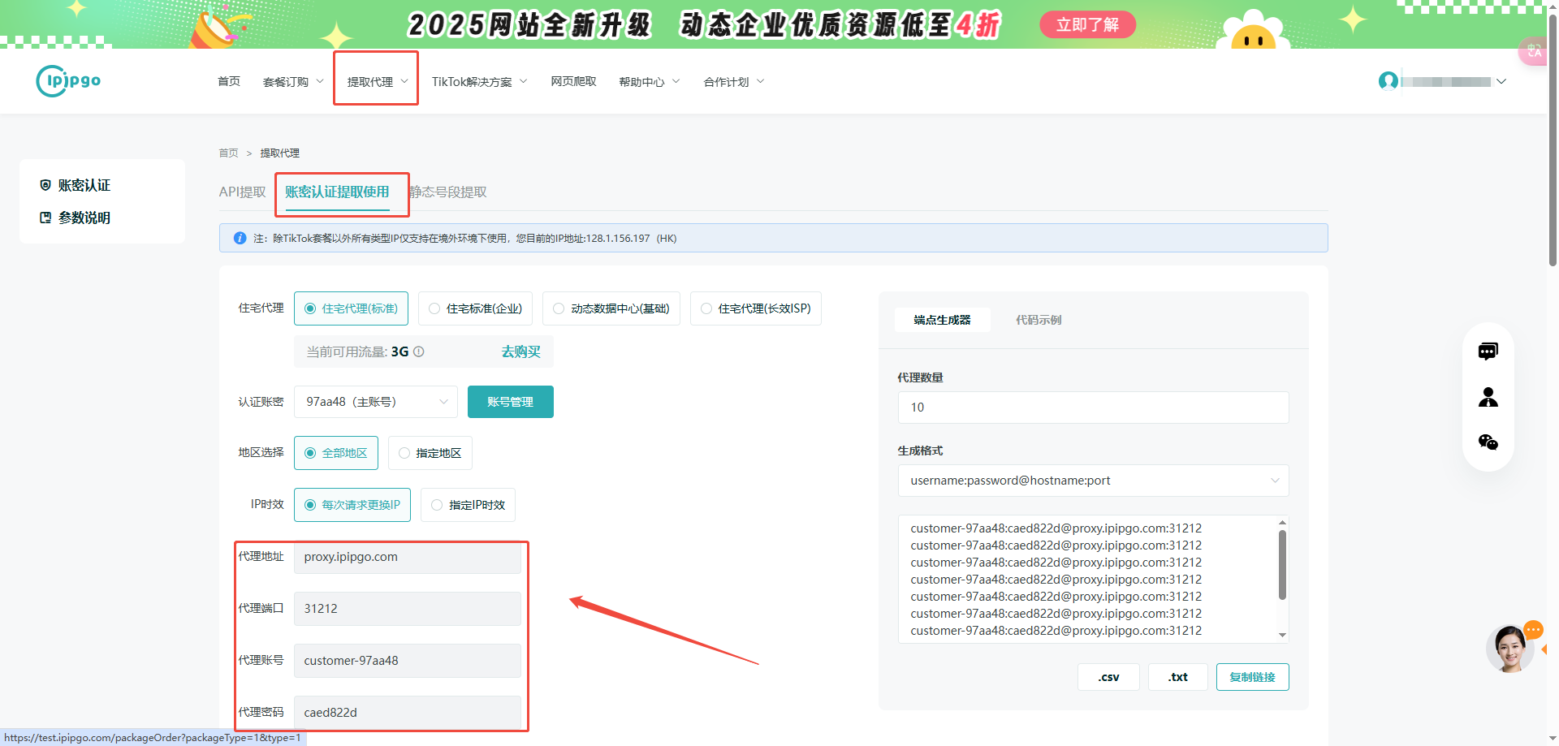Select 每次请求更换IP option
1559x746 pixels.
pos(352,505)
